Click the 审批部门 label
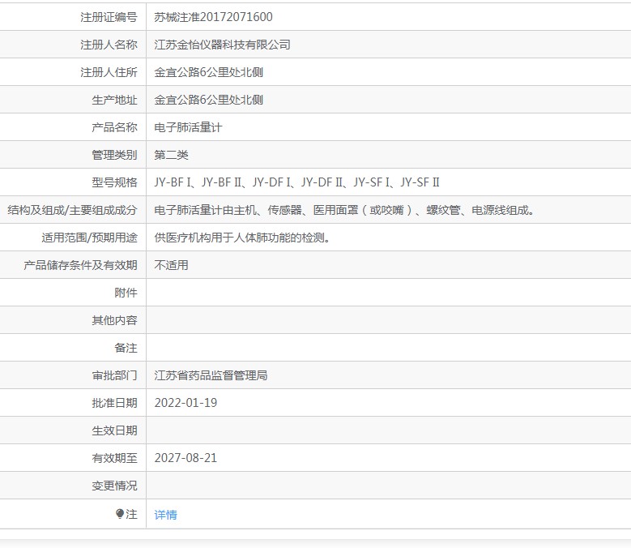631x548 pixels. (x=114, y=375)
